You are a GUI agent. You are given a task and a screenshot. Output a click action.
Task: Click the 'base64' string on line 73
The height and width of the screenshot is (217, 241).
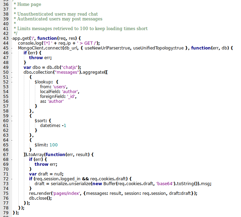165,184
